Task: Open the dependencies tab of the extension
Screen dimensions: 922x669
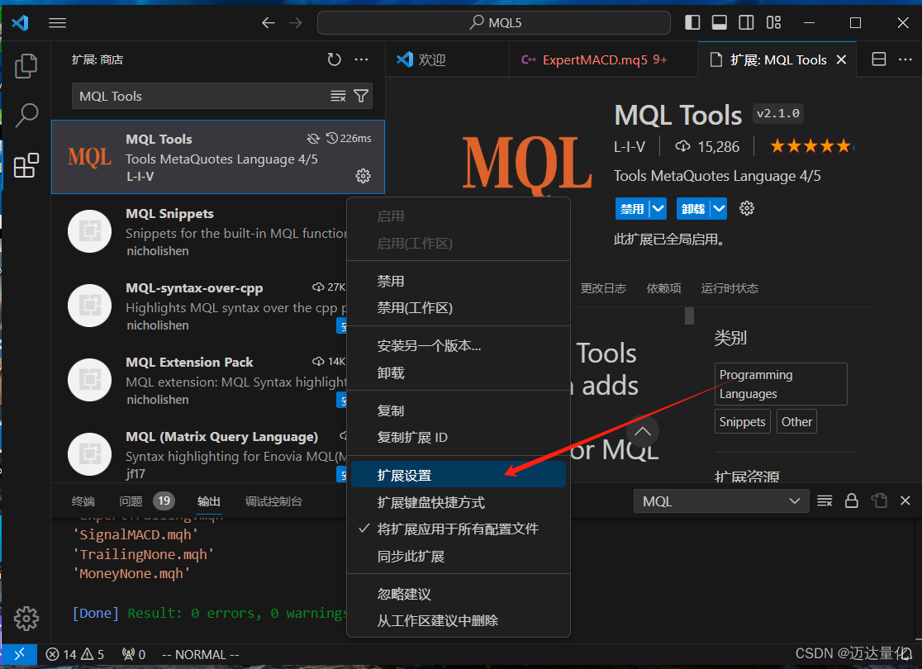Action: click(664, 288)
